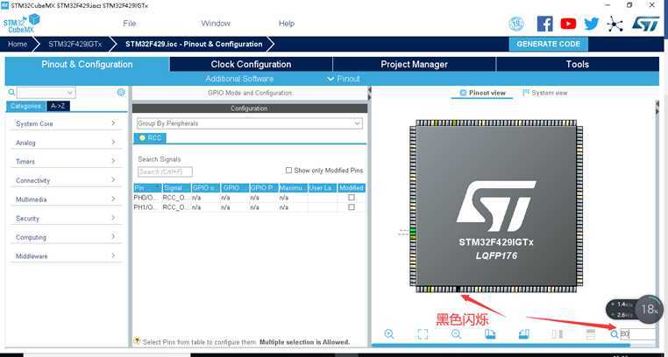
Task: Click the left panel search magnifier icon
Action: [12, 92]
